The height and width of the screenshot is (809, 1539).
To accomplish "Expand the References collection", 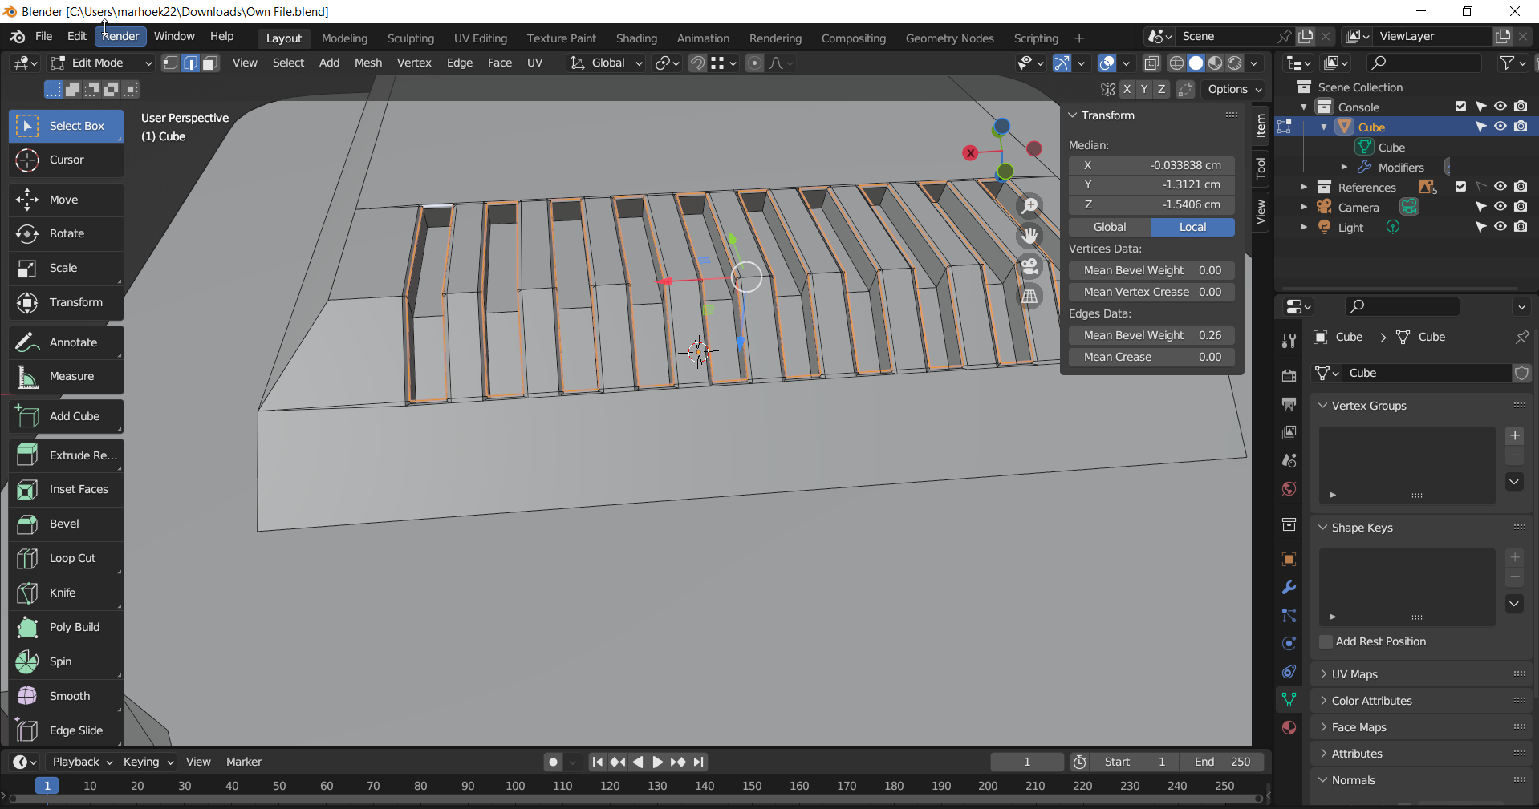I will coord(1304,187).
